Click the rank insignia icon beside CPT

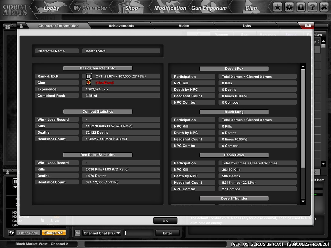click(x=89, y=76)
